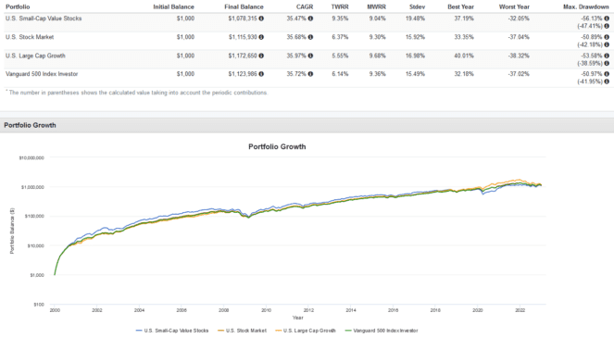Screen dimensions: 614x338
Task: Click info icon next to 35.72% CAGR
Action: (x=310, y=74)
